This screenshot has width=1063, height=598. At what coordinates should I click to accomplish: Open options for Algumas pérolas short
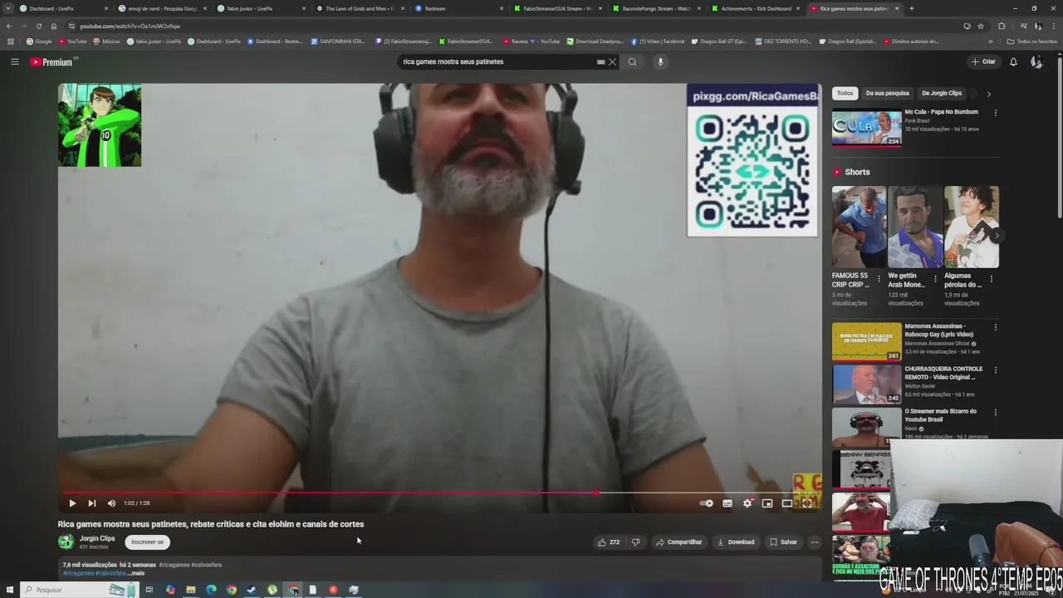991,279
